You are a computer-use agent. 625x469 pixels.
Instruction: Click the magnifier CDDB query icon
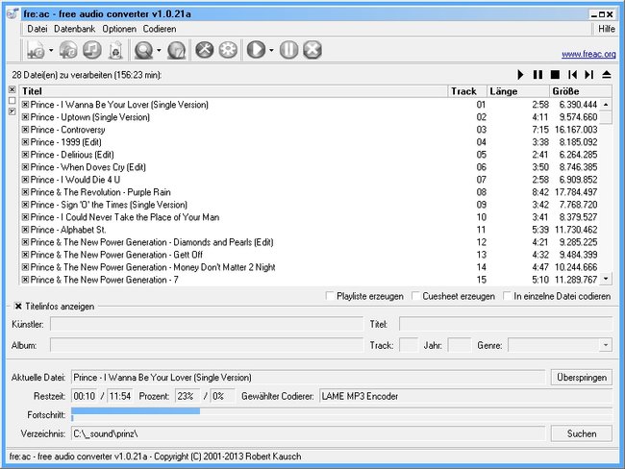pos(144,50)
